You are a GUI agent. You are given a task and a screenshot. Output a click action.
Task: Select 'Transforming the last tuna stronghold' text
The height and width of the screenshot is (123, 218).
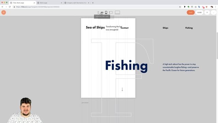coord(114,28)
